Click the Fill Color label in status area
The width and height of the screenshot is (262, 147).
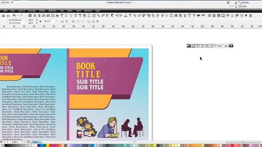[245, 3]
